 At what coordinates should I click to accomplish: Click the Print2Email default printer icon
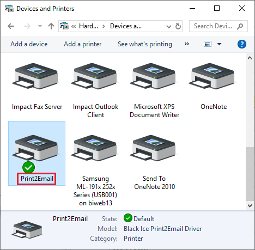(x=35, y=148)
